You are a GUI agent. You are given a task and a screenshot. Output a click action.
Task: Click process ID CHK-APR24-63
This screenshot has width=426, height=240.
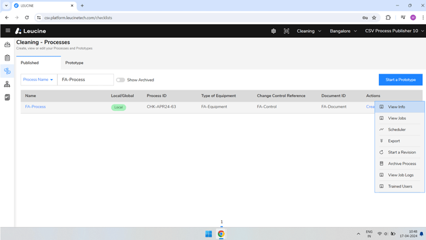pos(162,106)
